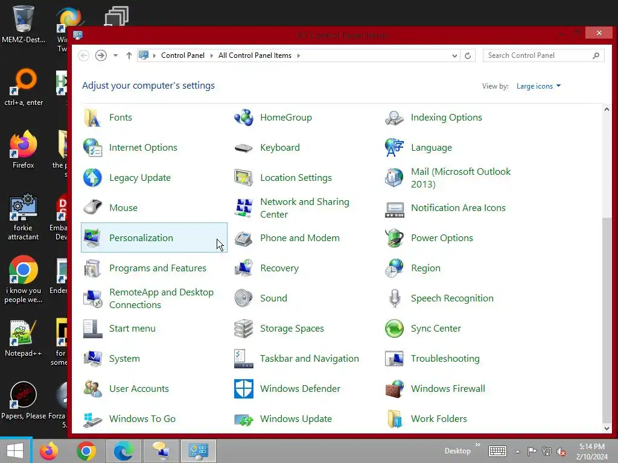618x463 pixels.
Task: Open Programs and Features icon
Action: [92, 268]
